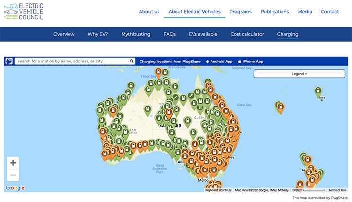Open the Media section
Image resolution: width=352 pixels, height=202 pixels.
[x=305, y=12]
